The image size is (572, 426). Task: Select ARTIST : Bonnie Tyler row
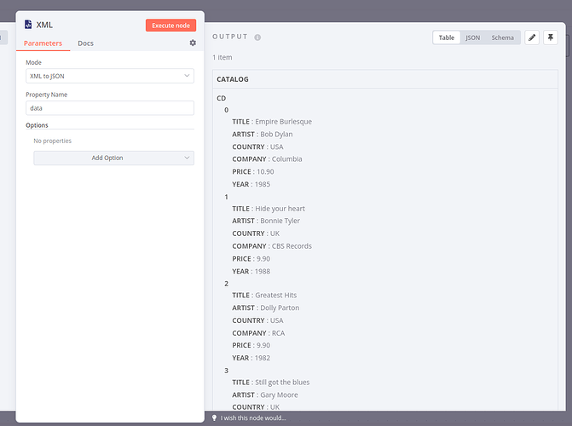266,221
